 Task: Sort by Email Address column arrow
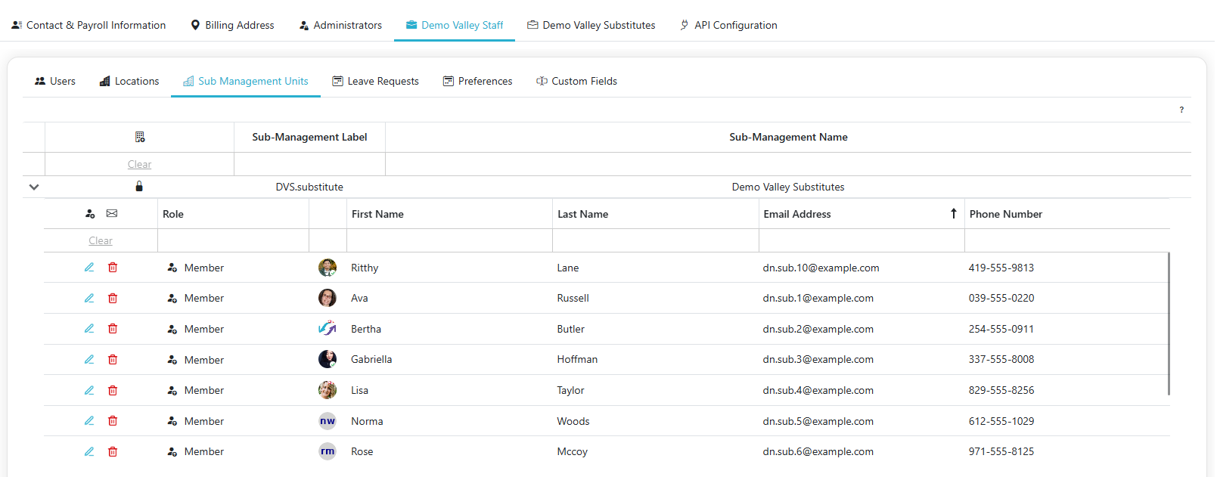click(953, 214)
